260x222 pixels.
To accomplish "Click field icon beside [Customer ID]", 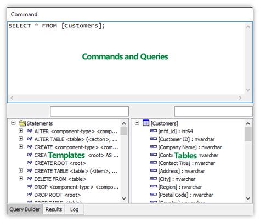I will [x=154, y=139].
